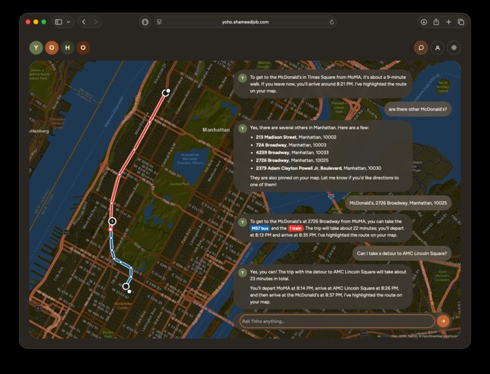Click Yoho avatar beside the 23 minutes reply
Viewport: 490px width, 374px height.
242,273
